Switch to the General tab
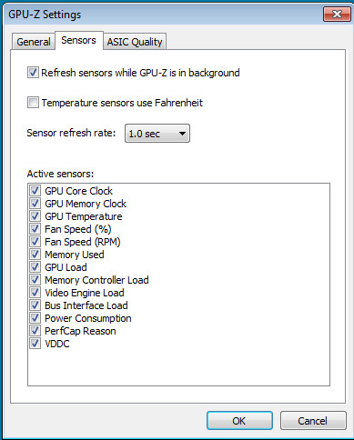 34,42
